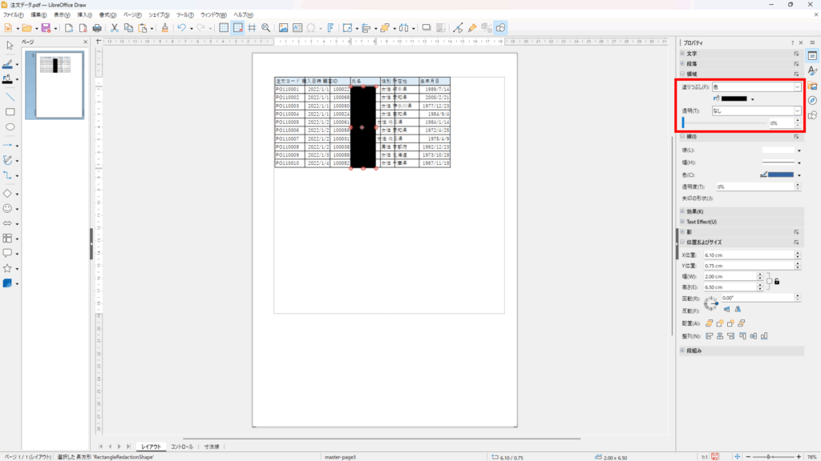Open the 塗りつぶし fill type dropdown
Viewport: 821px width, 461px height.
point(757,86)
